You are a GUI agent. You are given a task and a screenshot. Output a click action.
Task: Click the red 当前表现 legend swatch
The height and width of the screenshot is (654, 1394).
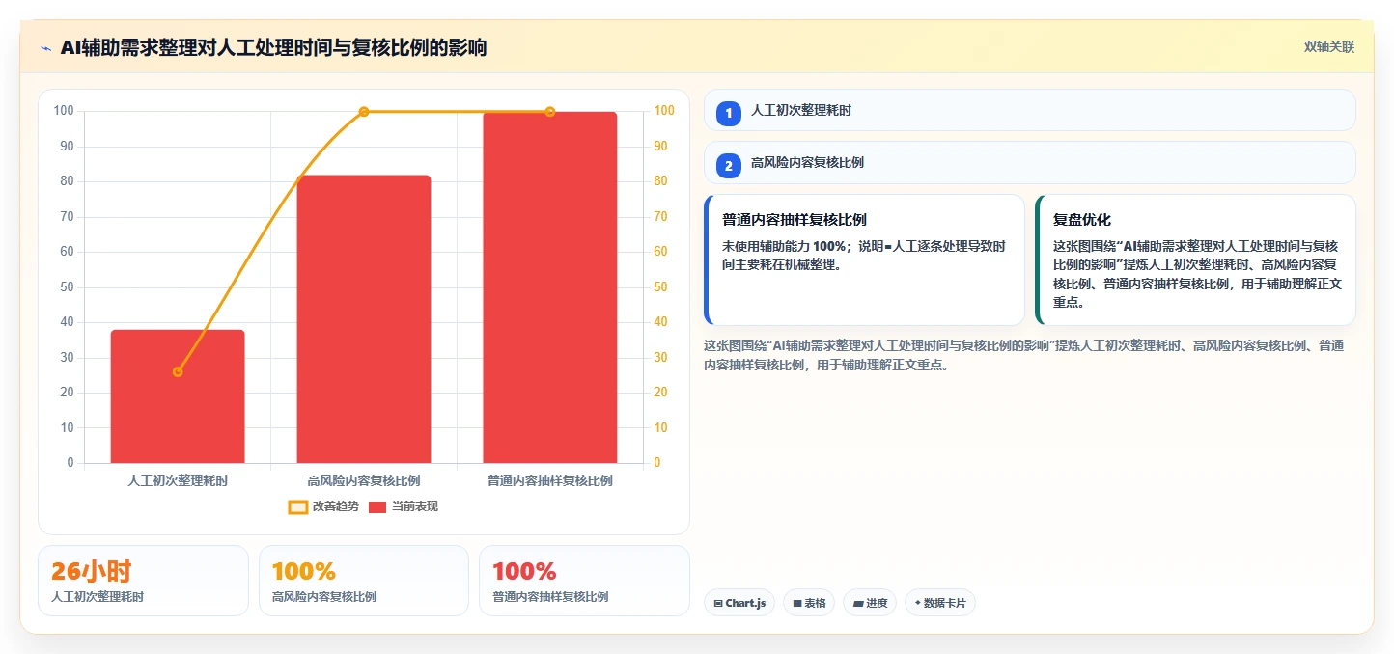(377, 506)
